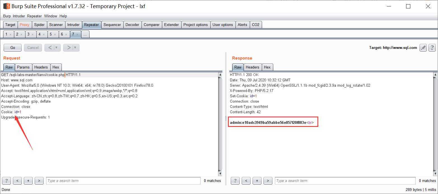
Task: Show response Raw view
Action: [x=238, y=67]
